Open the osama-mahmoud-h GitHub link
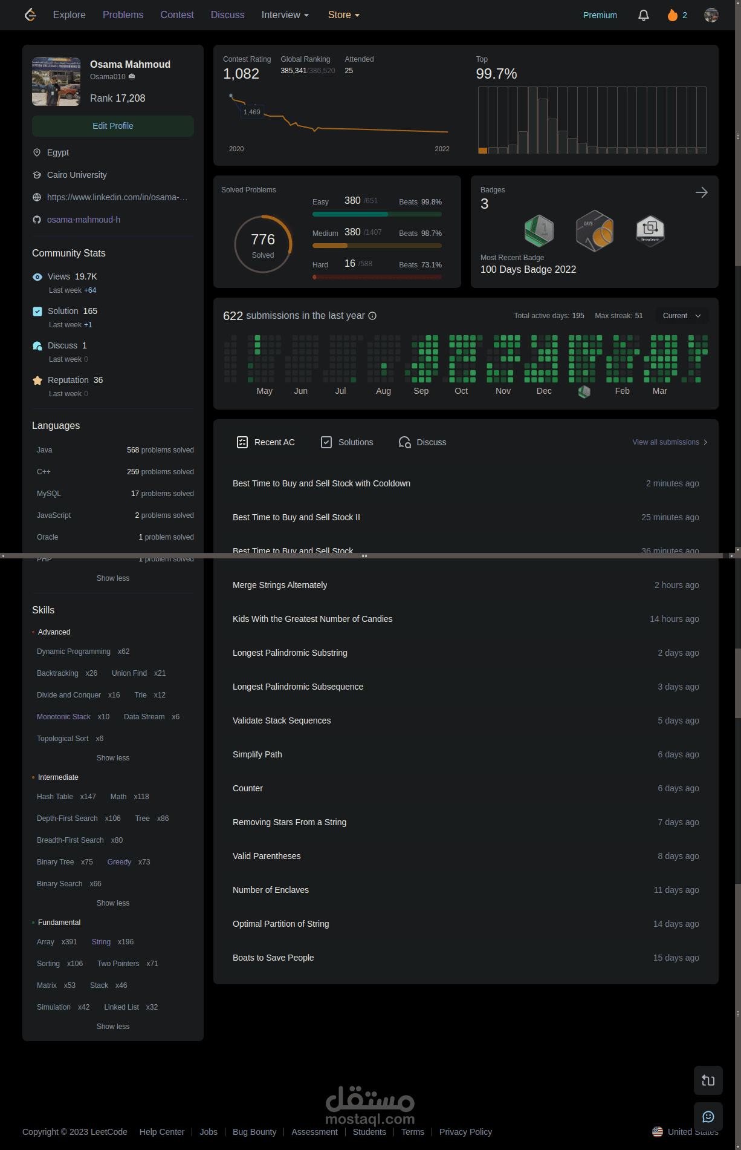Image resolution: width=741 pixels, height=1150 pixels. (x=83, y=220)
